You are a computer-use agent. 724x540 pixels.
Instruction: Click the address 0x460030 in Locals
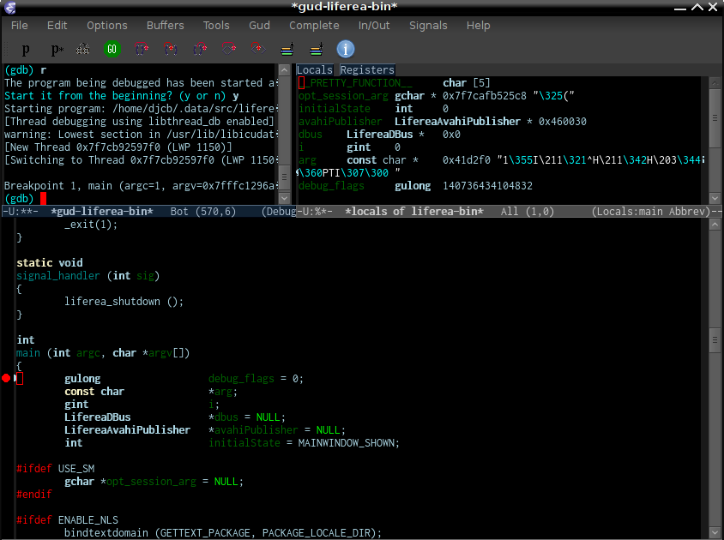coord(563,122)
